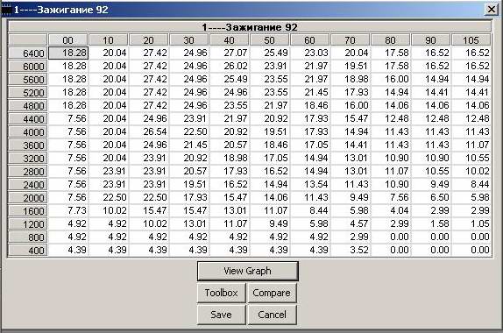Screen dimensions: 503x333
Task: Select row header 4000
Action: [28, 131]
